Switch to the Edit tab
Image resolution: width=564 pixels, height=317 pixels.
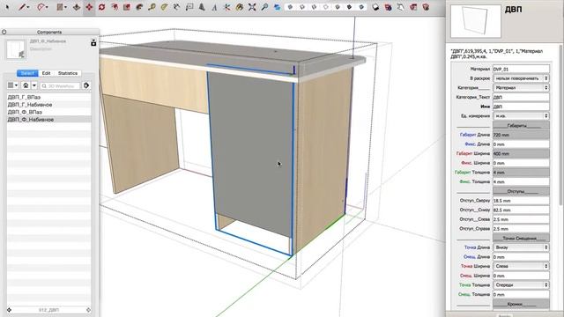(x=46, y=73)
